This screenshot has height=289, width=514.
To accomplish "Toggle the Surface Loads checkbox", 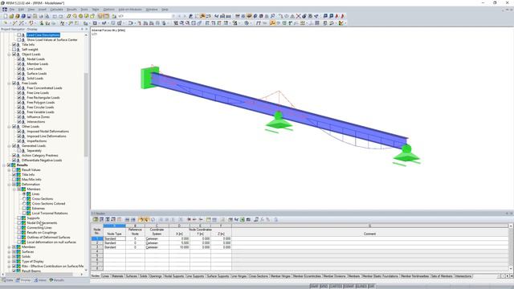I will pyautogui.click(x=19, y=73).
